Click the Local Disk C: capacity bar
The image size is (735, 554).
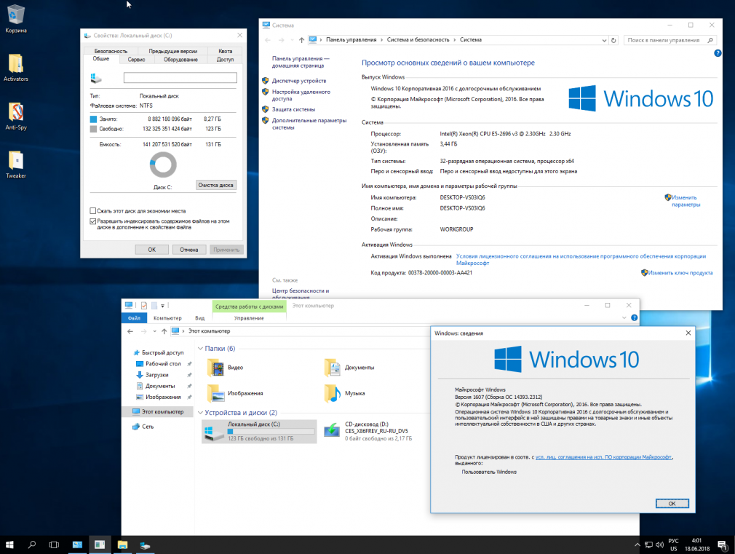271,432
